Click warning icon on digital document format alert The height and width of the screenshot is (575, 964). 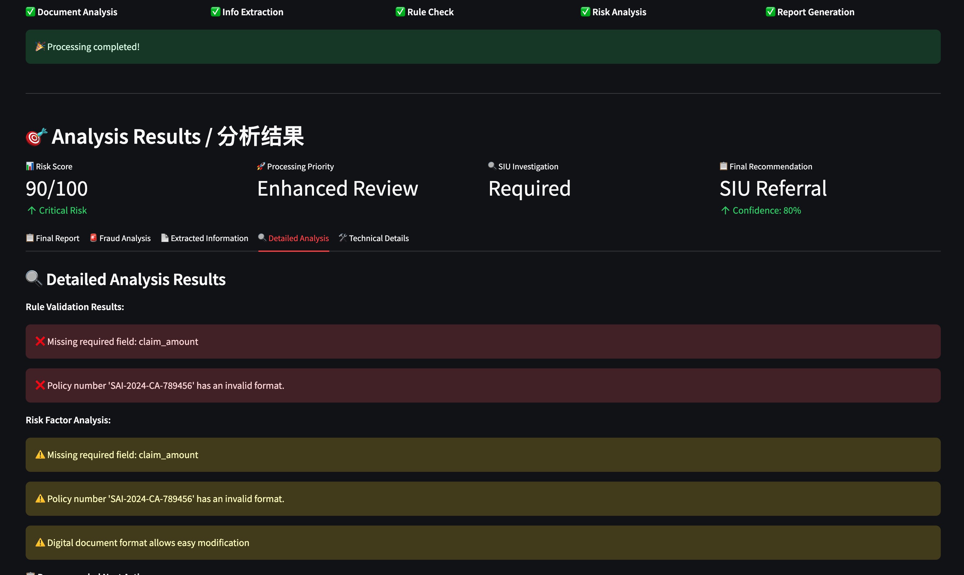point(40,542)
